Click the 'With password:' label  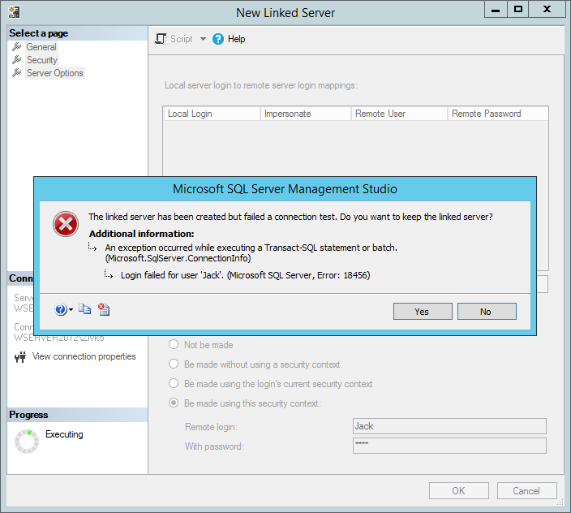214,446
